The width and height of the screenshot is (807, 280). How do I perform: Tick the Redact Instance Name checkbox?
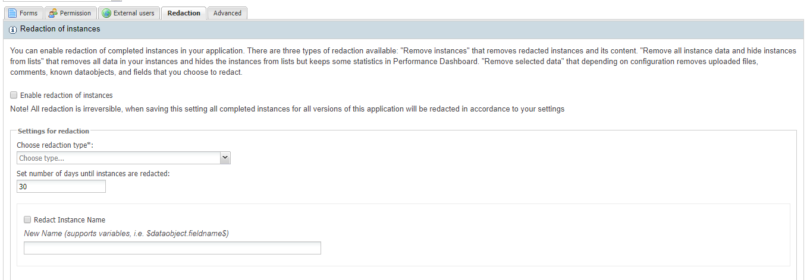tap(27, 219)
